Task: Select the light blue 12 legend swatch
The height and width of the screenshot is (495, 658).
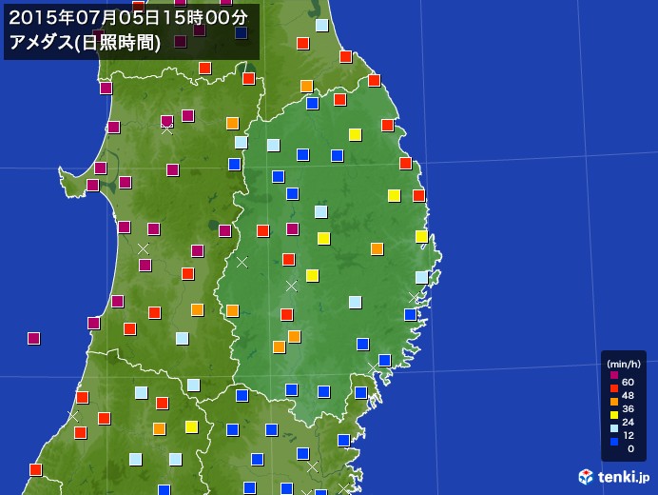Action: (x=614, y=428)
